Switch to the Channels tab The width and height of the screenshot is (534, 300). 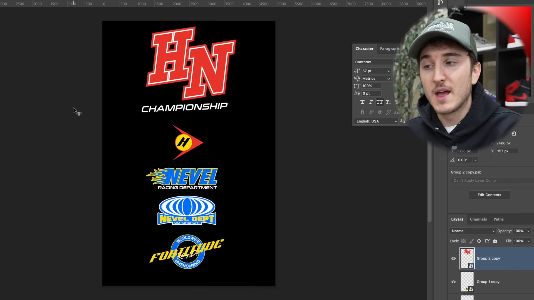[478, 219]
